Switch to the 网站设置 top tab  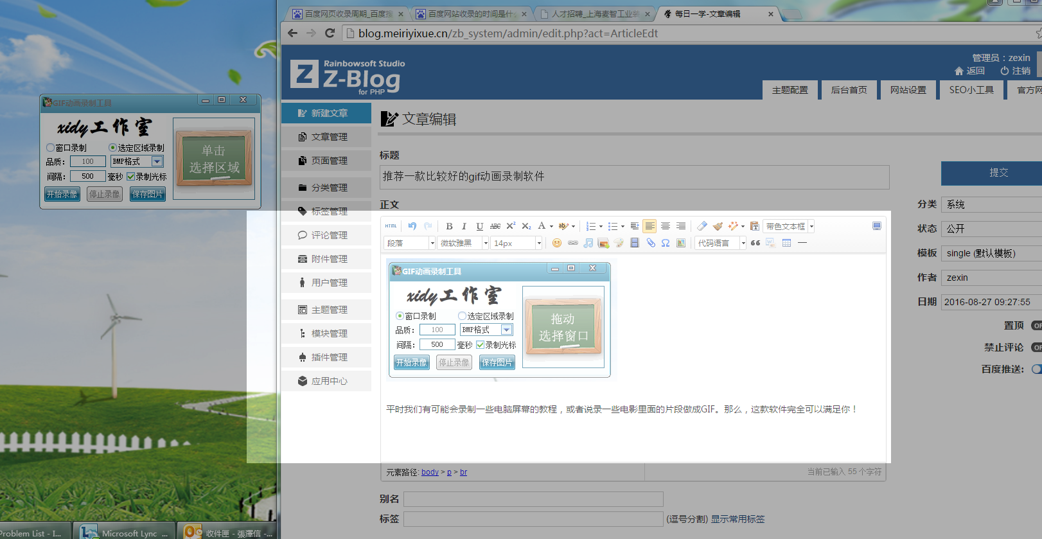(908, 90)
